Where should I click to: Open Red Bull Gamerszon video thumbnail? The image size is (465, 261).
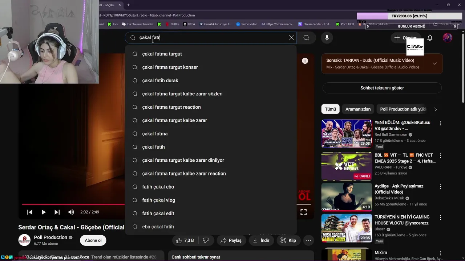point(347,133)
